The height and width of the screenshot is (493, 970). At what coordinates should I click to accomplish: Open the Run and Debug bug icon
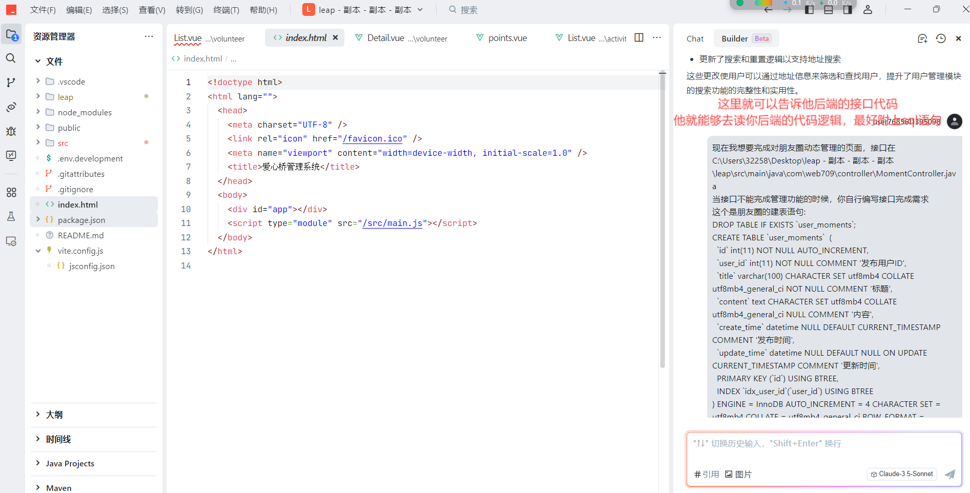[x=11, y=131]
